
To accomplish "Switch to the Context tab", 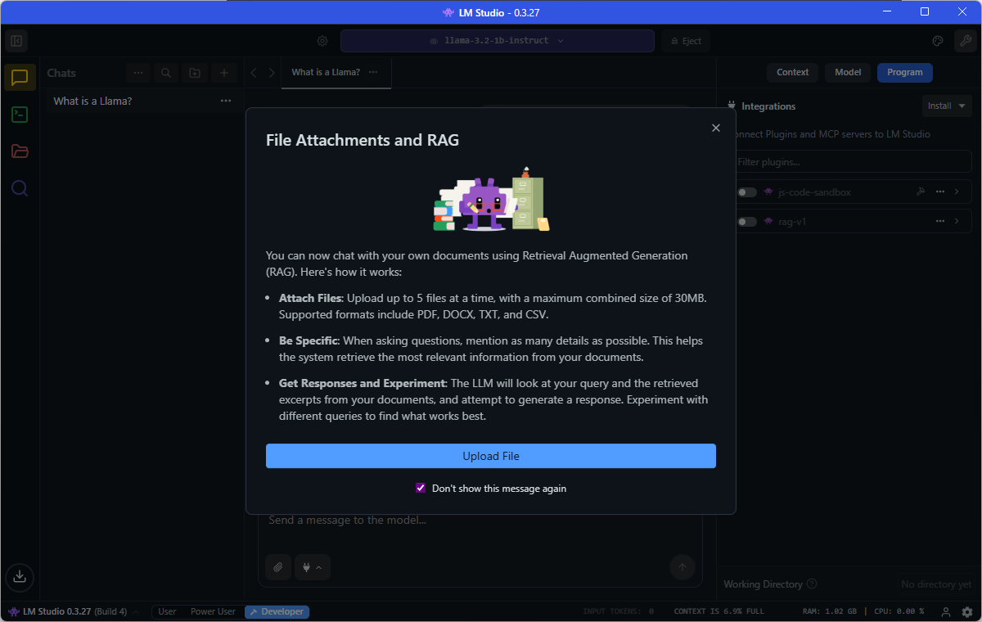I will point(792,72).
